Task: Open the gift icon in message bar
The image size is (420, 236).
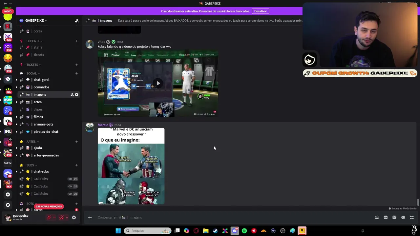Action: pyautogui.click(x=377, y=217)
